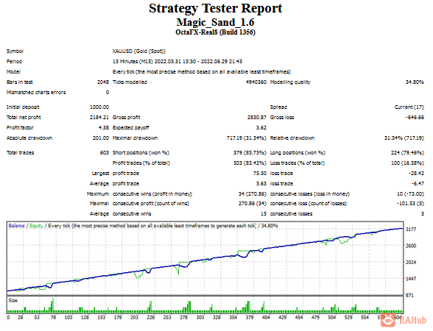This screenshot has height=331, width=433.
Task: Click x-axis trade number '404'
Action: click(267, 318)
